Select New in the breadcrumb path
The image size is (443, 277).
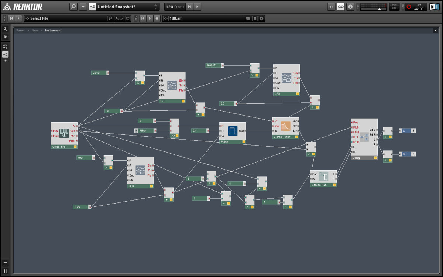coord(35,30)
